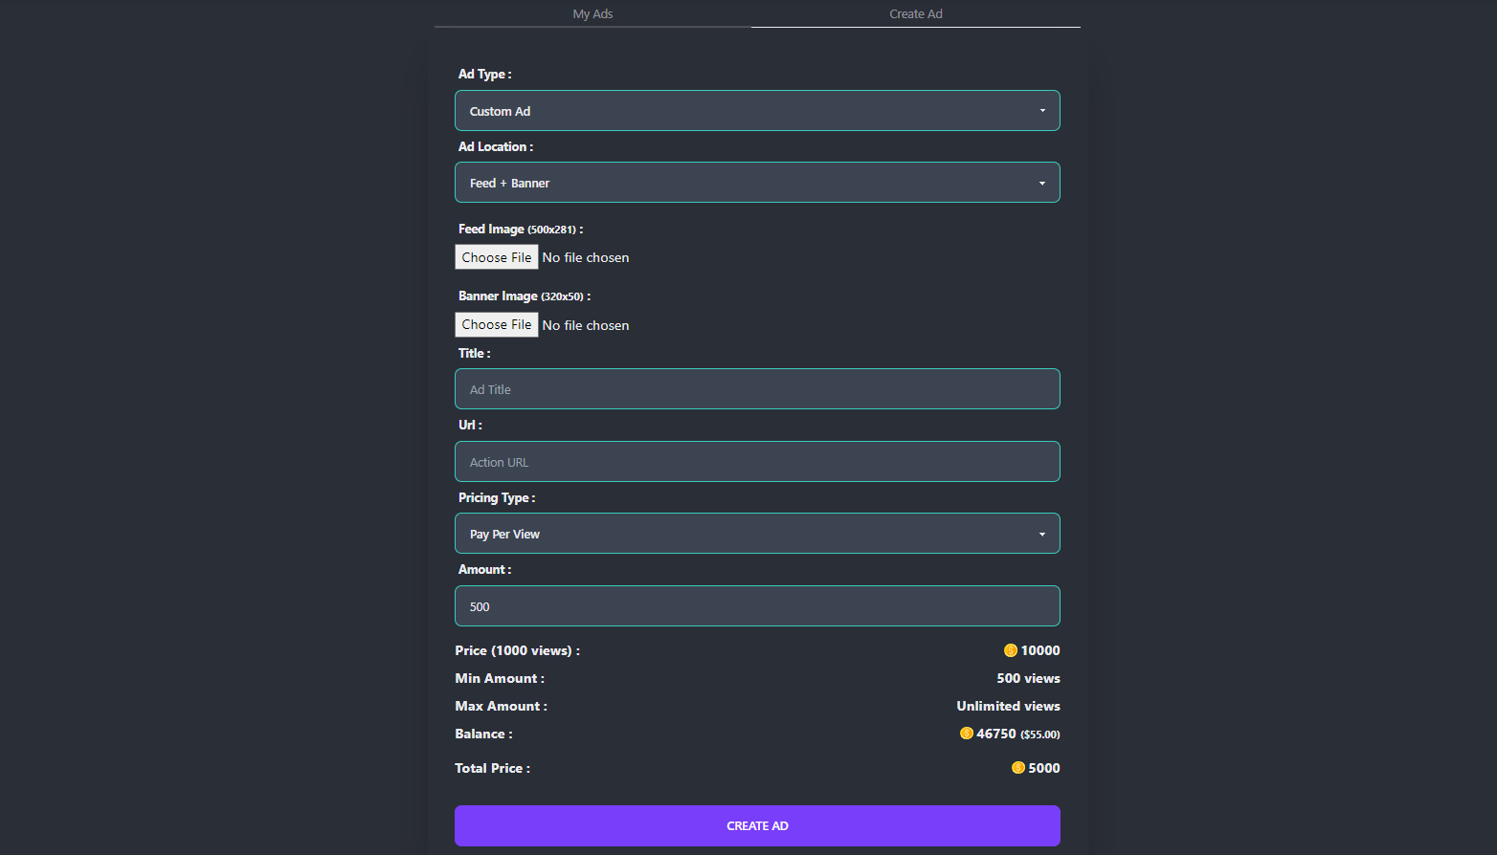
Task: Click the Amount field showing 500
Action: tap(756, 606)
